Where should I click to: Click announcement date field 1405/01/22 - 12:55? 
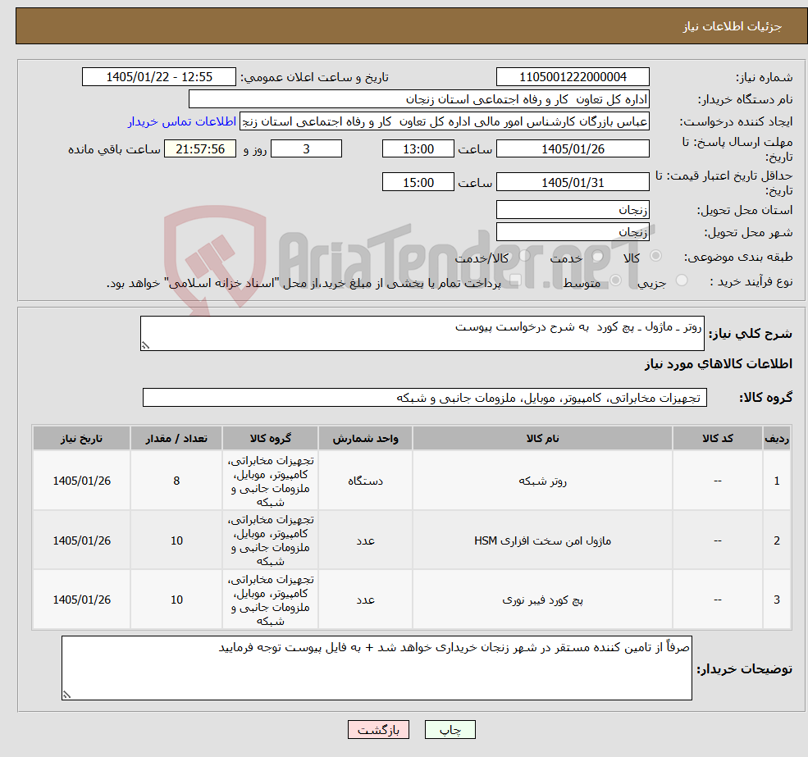click(158, 77)
